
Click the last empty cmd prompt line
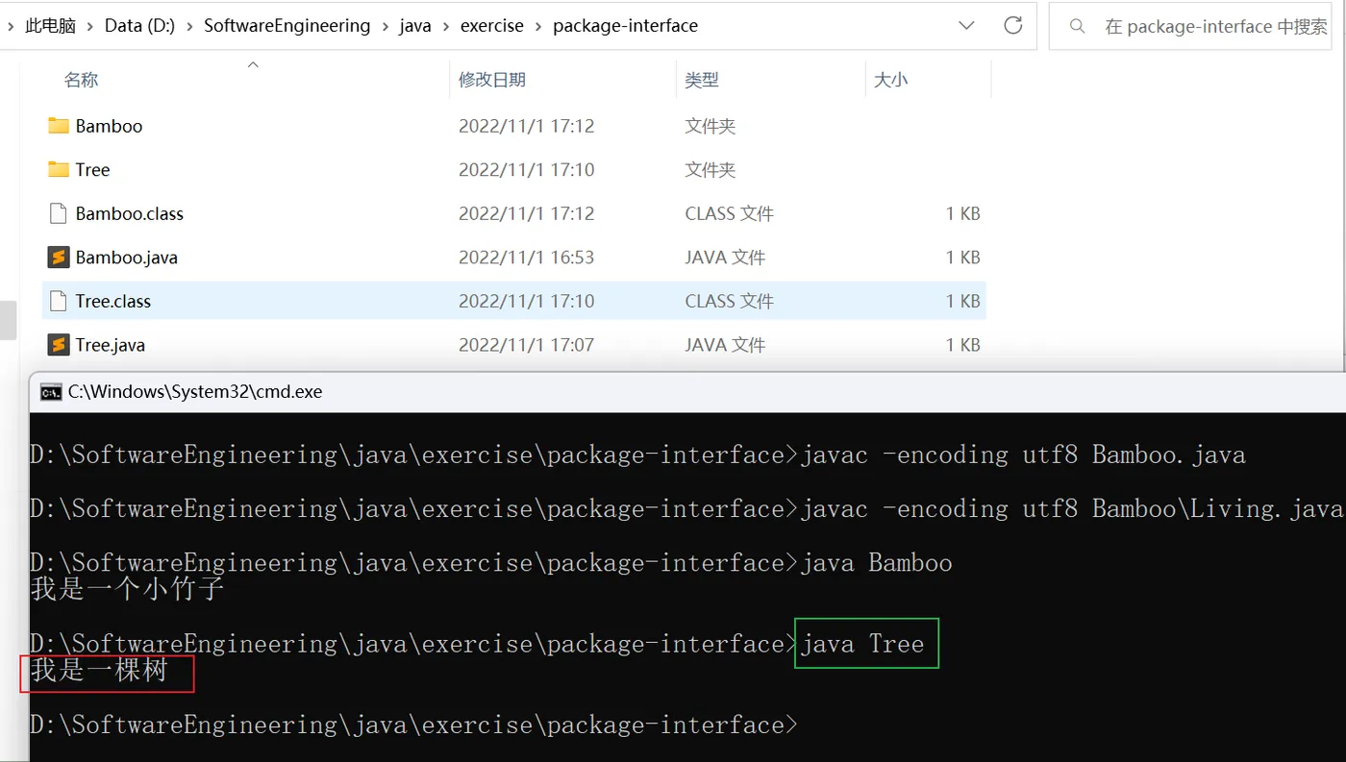click(413, 725)
